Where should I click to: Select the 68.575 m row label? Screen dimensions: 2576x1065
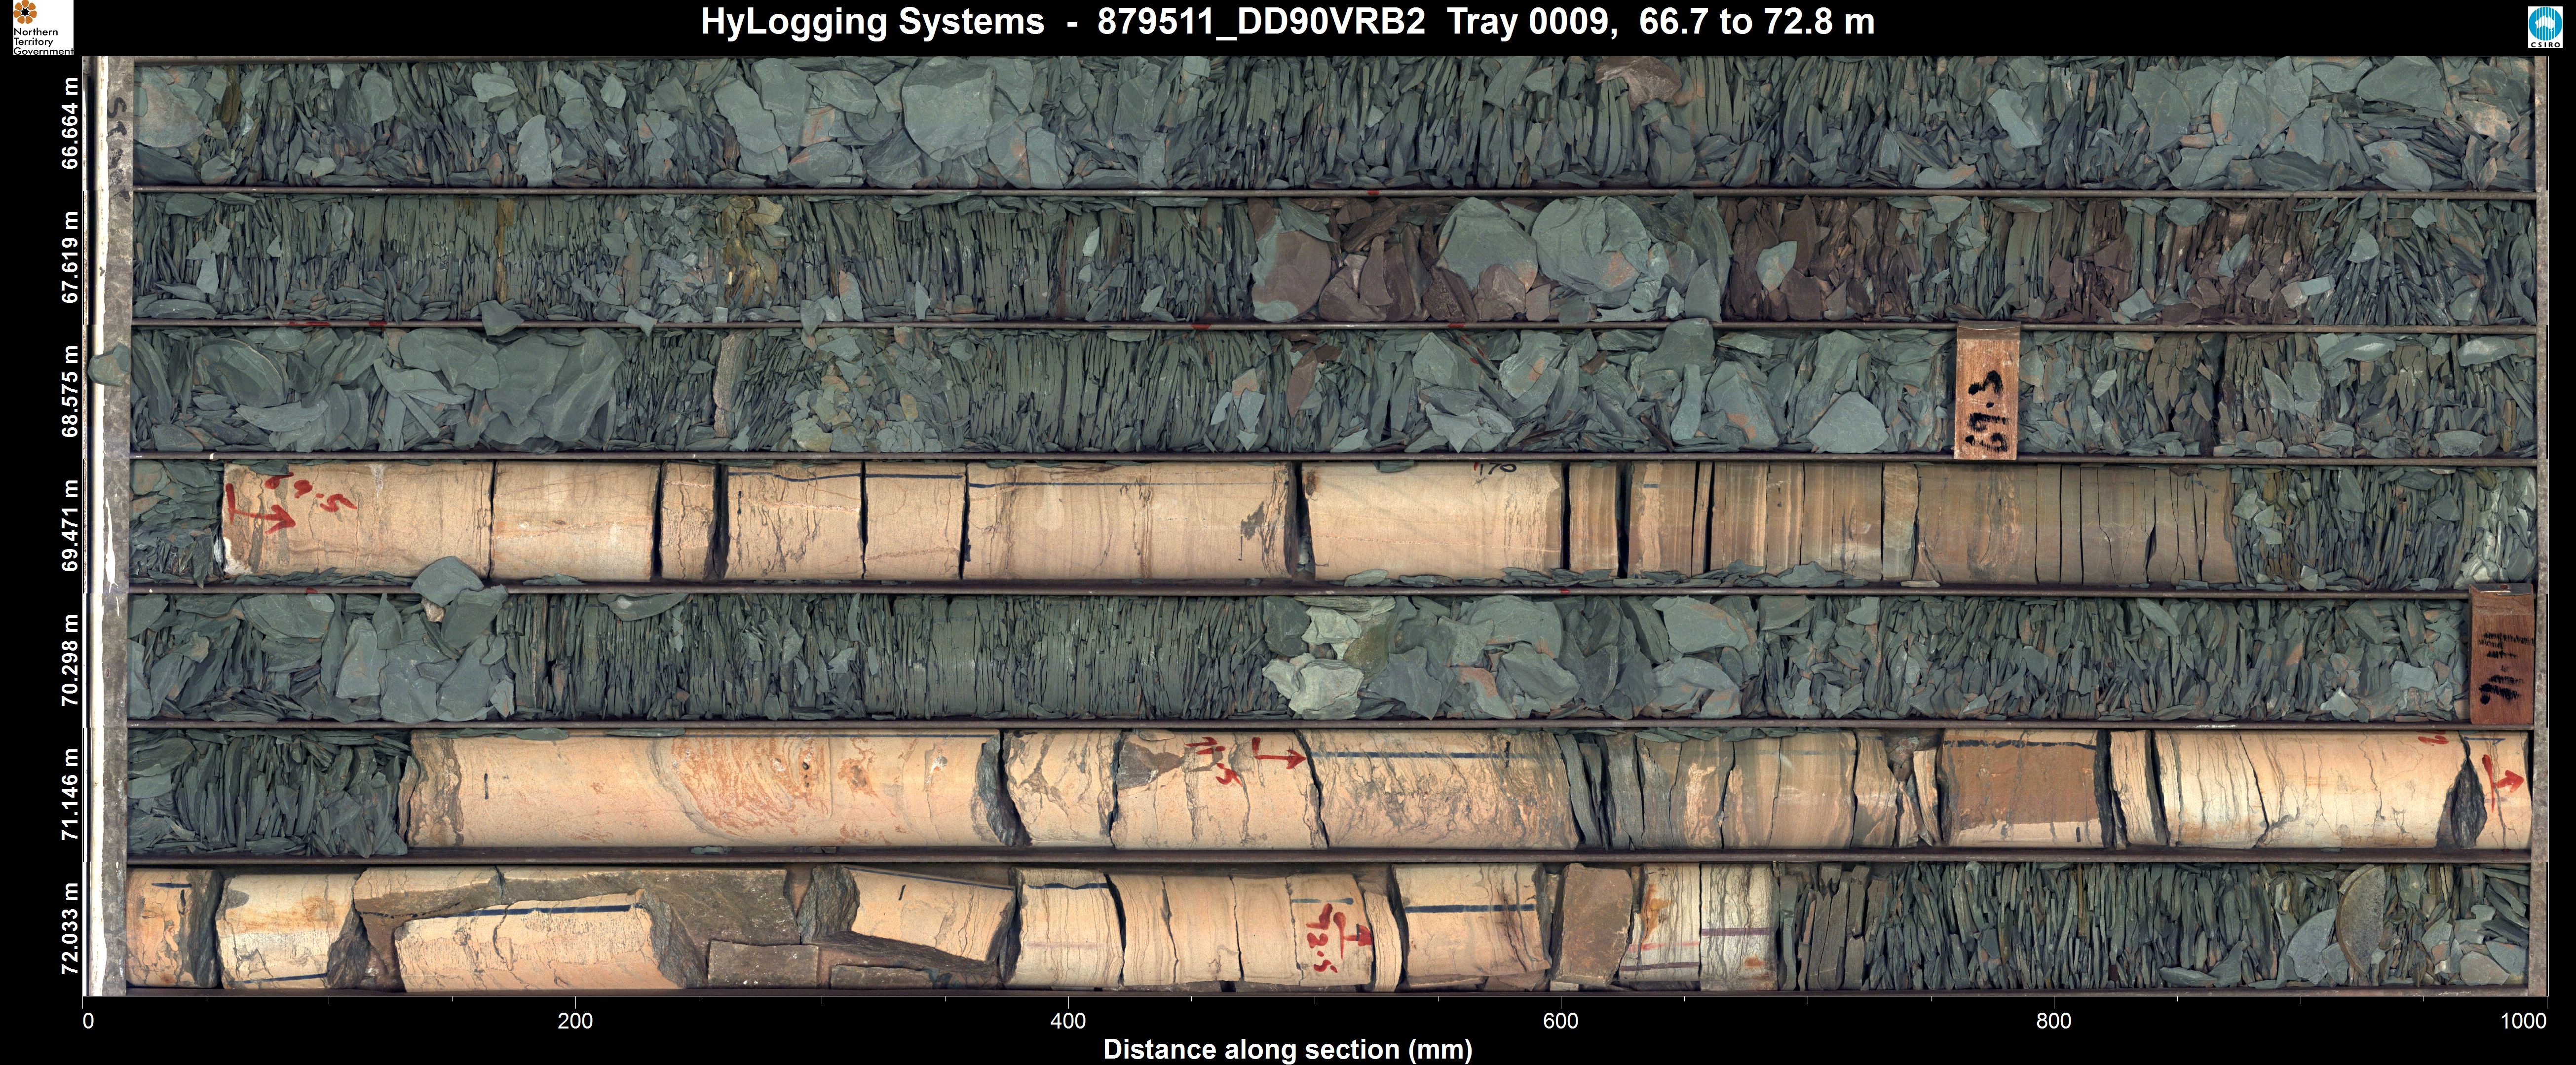point(70,391)
